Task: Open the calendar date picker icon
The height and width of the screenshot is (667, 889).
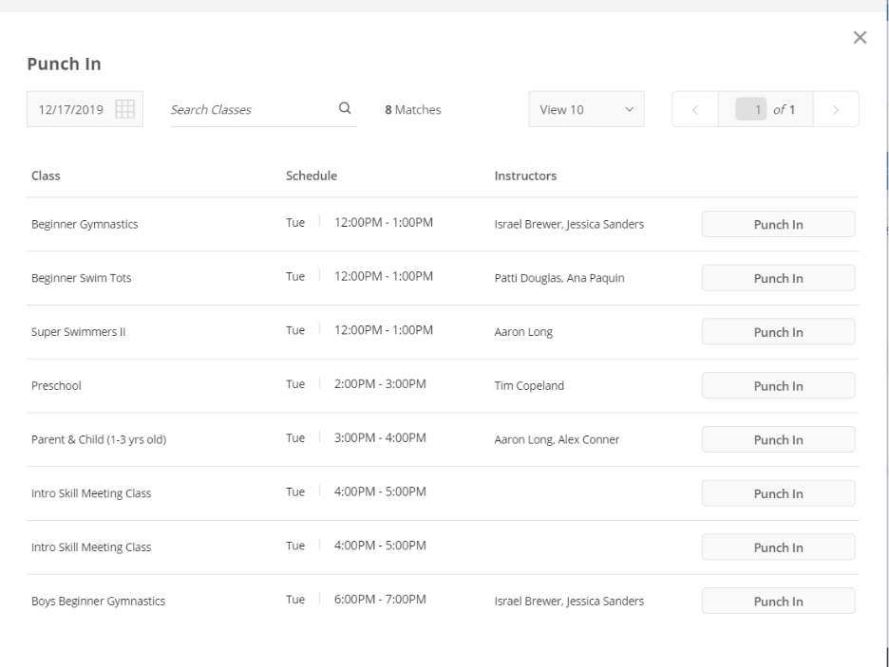Action: [124, 109]
